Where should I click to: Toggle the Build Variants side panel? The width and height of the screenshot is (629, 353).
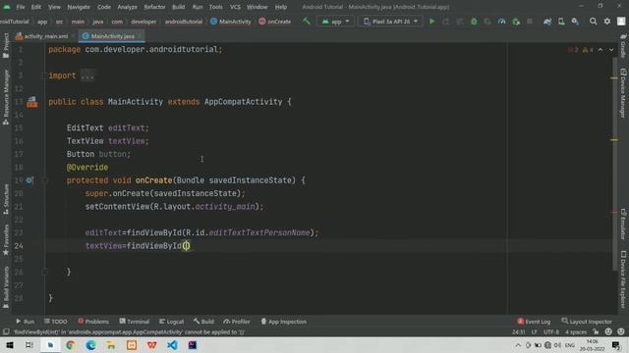[x=6, y=287]
